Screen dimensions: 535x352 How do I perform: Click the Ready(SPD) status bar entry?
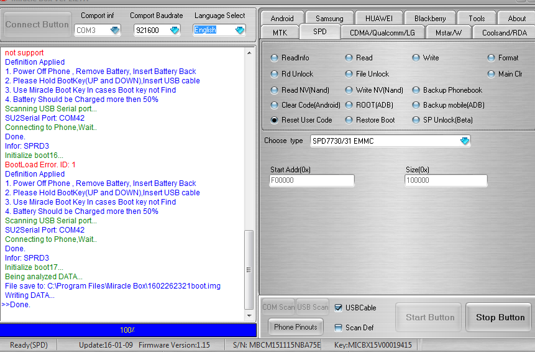click(x=29, y=345)
